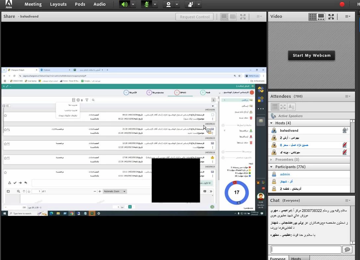Open the Attendees pod options menu

point(347,96)
